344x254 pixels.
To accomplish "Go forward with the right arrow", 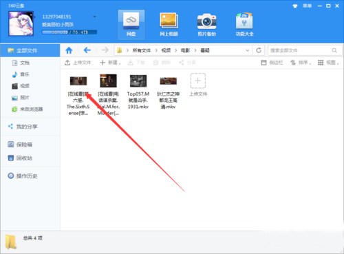I will point(105,50).
